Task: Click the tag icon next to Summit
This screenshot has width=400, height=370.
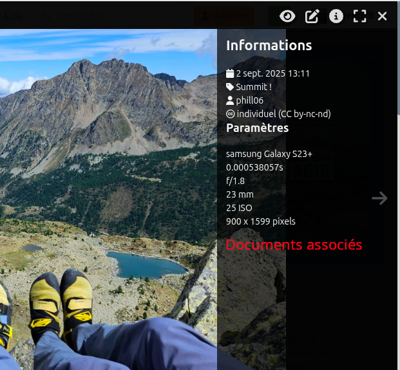Action: tap(230, 87)
